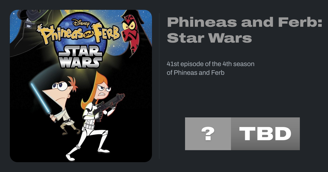Click the Darth Vader helmet in the corner

pos(26,22)
